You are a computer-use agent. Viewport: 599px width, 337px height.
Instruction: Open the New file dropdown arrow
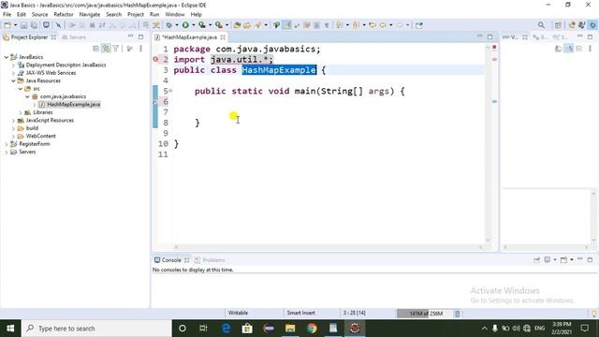click(x=15, y=25)
